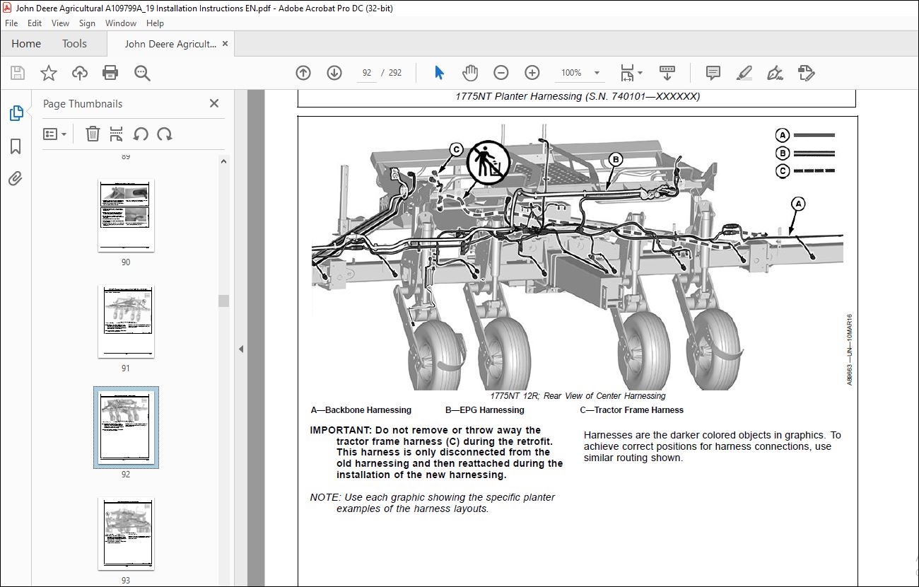The image size is (919, 587).
Task: Select the Highlight text pen tool
Action: (x=744, y=73)
